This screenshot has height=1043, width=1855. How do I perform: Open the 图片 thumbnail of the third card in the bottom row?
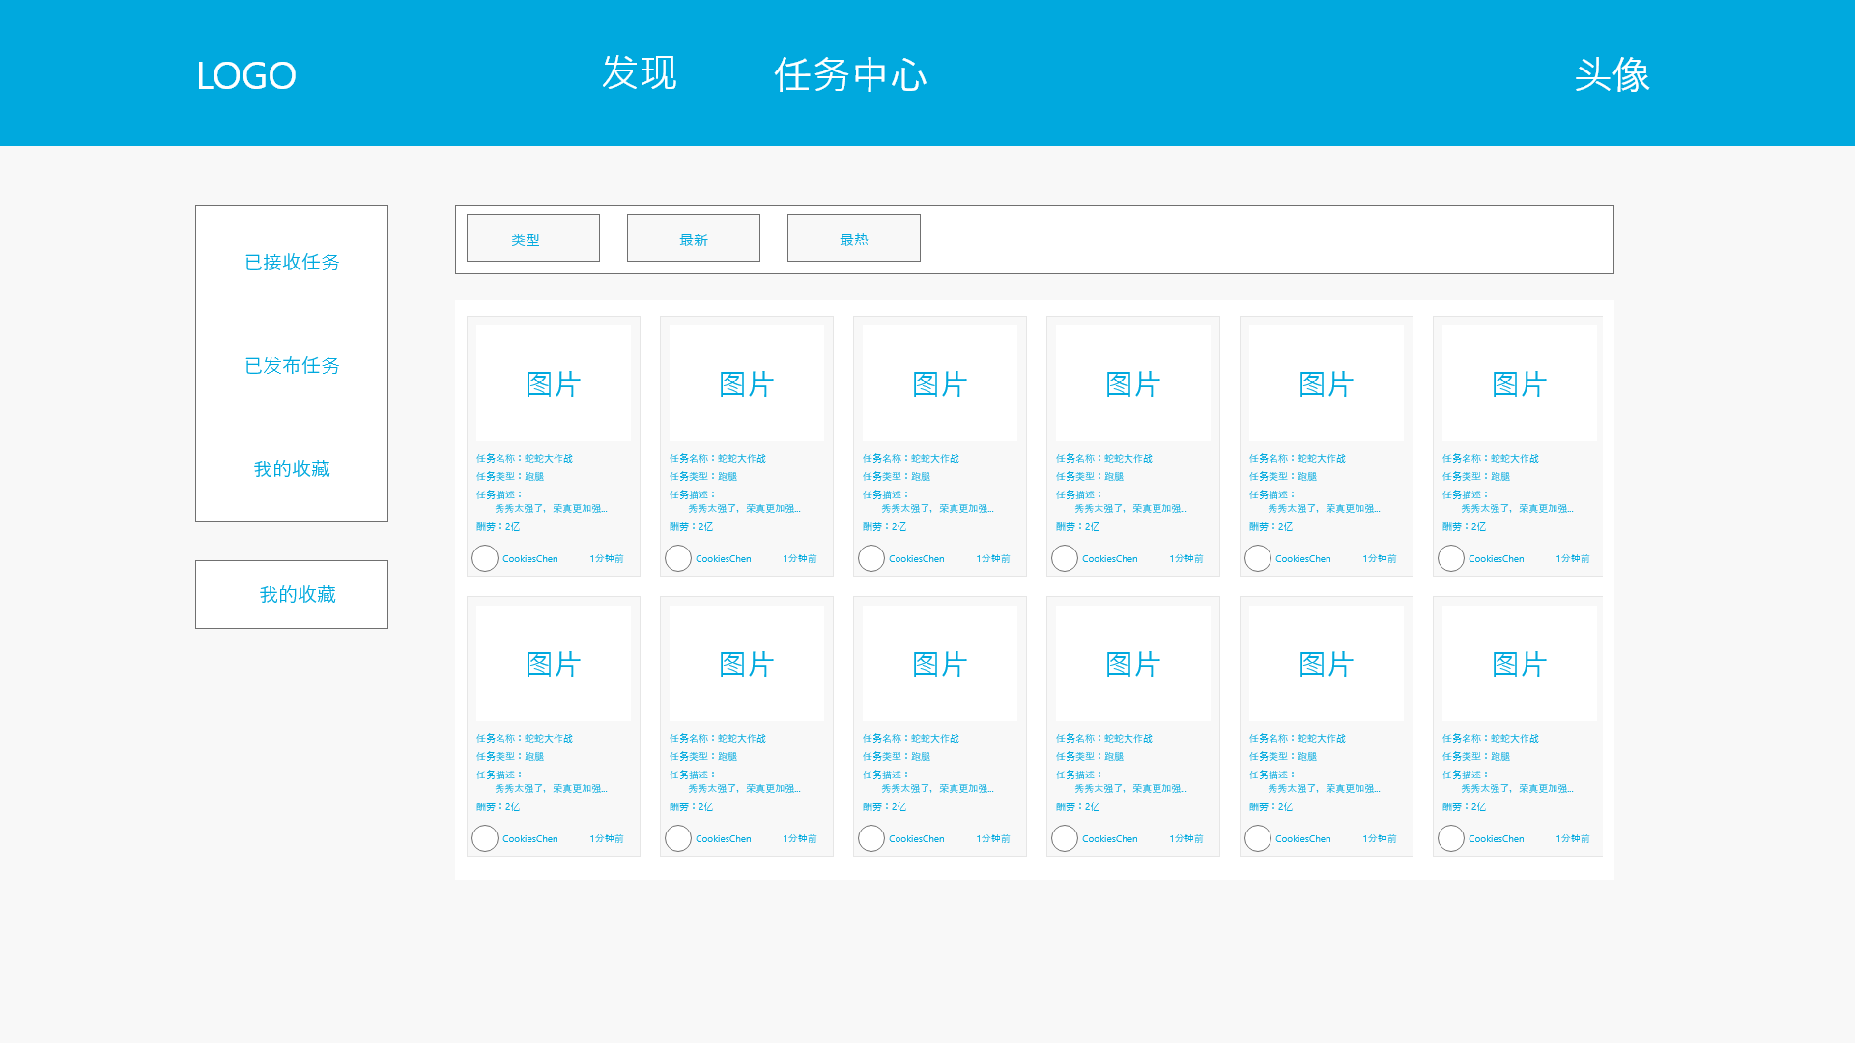click(940, 663)
